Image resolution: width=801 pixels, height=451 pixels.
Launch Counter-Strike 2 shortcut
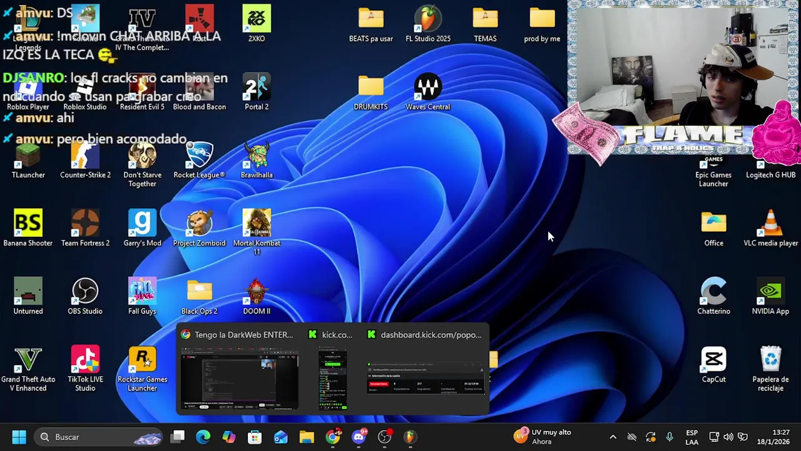click(85, 160)
